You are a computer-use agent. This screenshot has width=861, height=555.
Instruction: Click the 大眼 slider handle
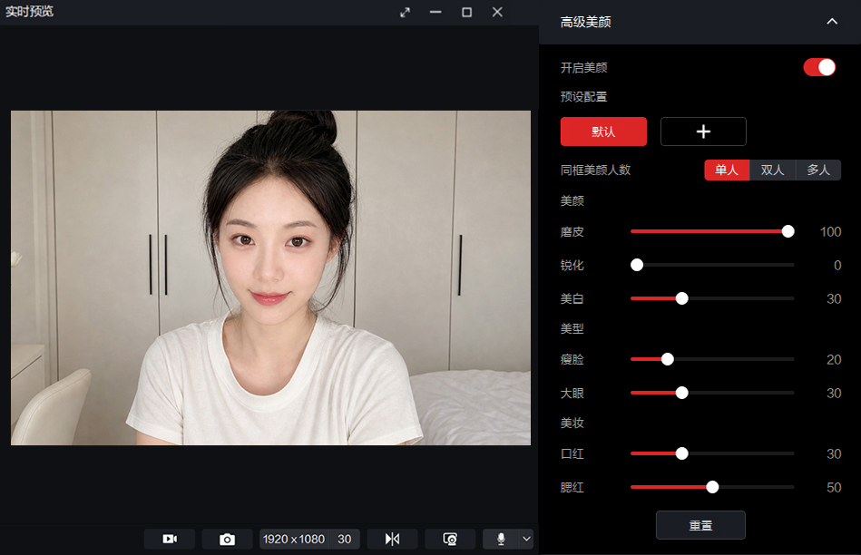[x=682, y=393]
